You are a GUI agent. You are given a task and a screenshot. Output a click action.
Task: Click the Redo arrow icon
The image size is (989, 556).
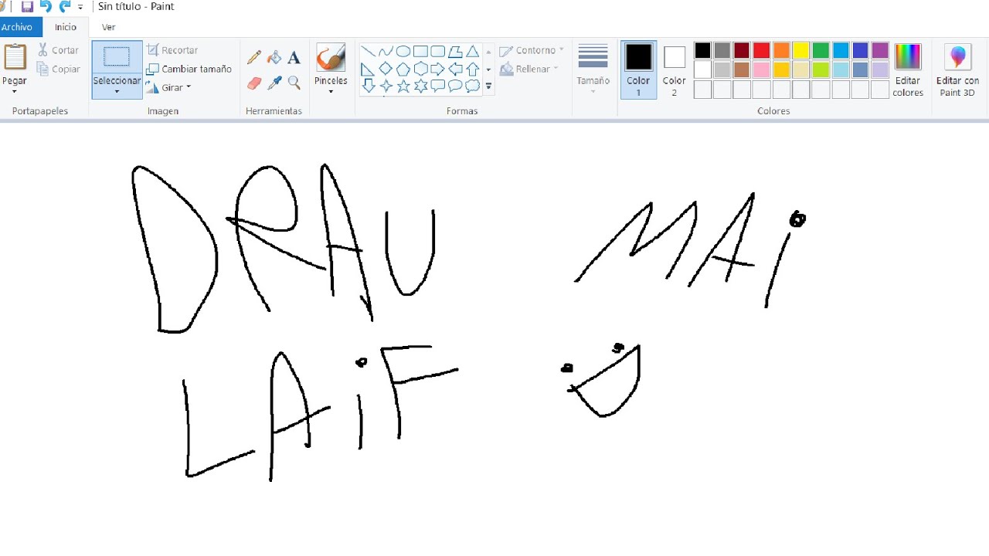(x=64, y=6)
